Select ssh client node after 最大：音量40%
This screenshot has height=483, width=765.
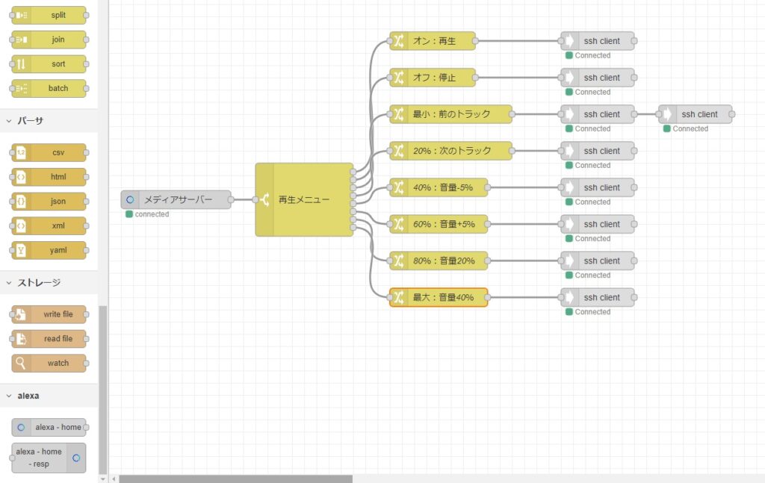598,297
